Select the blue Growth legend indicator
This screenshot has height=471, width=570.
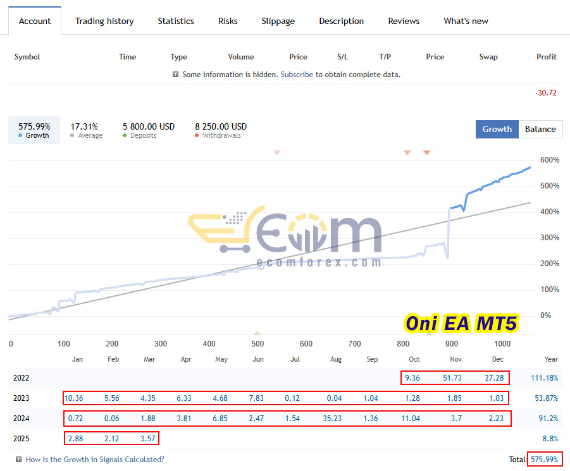coord(34,130)
